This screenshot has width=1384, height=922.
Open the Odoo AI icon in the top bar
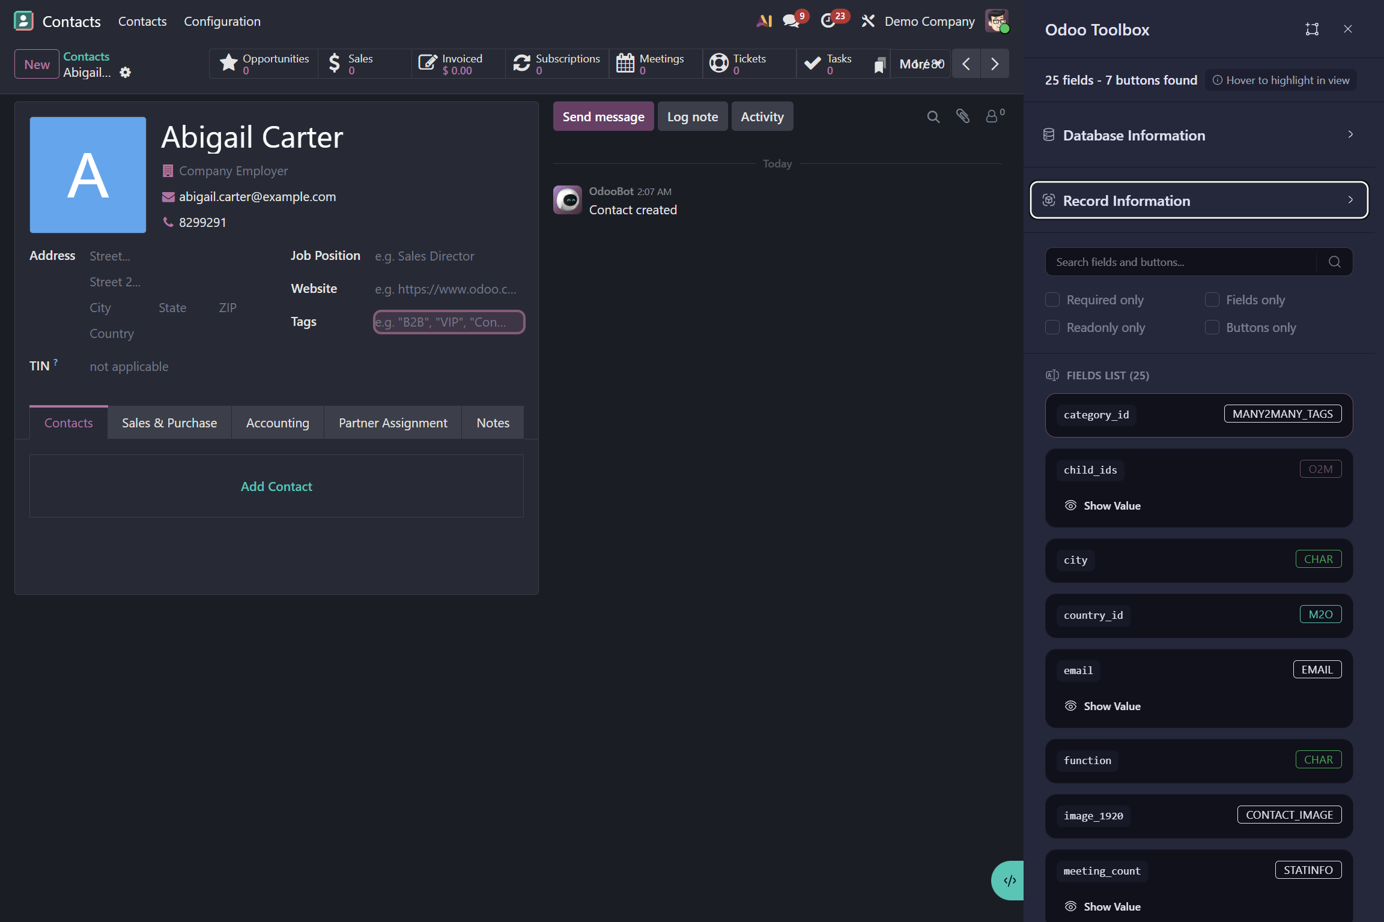click(764, 20)
